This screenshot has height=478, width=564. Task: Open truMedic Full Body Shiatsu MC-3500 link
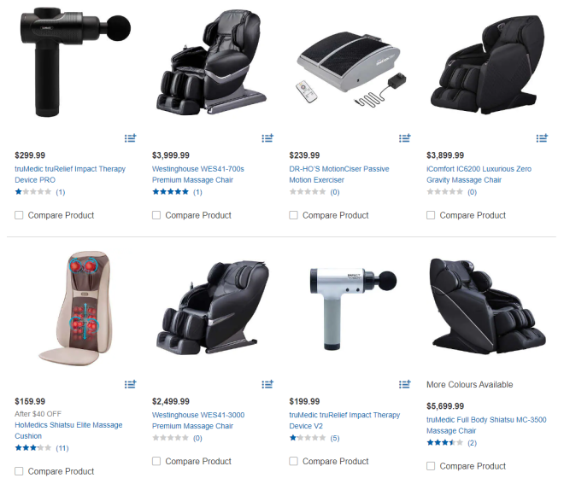pyautogui.click(x=486, y=425)
